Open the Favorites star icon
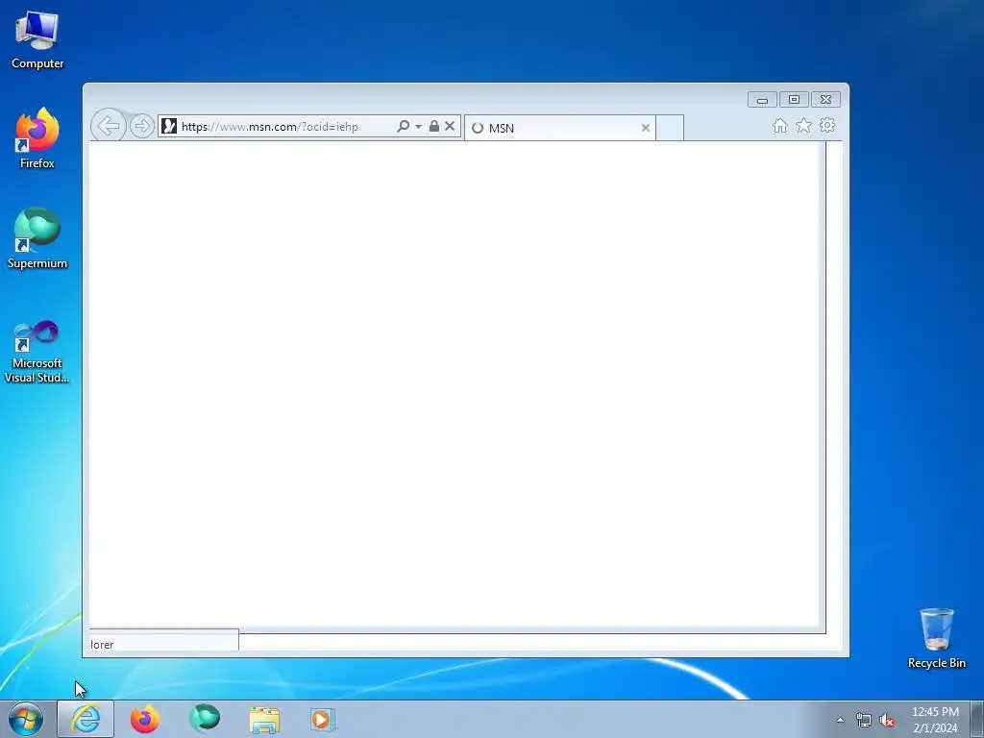Screen dimensions: 984x738 tap(803, 126)
